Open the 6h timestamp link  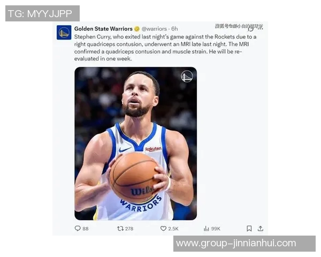pyautogui.click(x=174, y=29)
